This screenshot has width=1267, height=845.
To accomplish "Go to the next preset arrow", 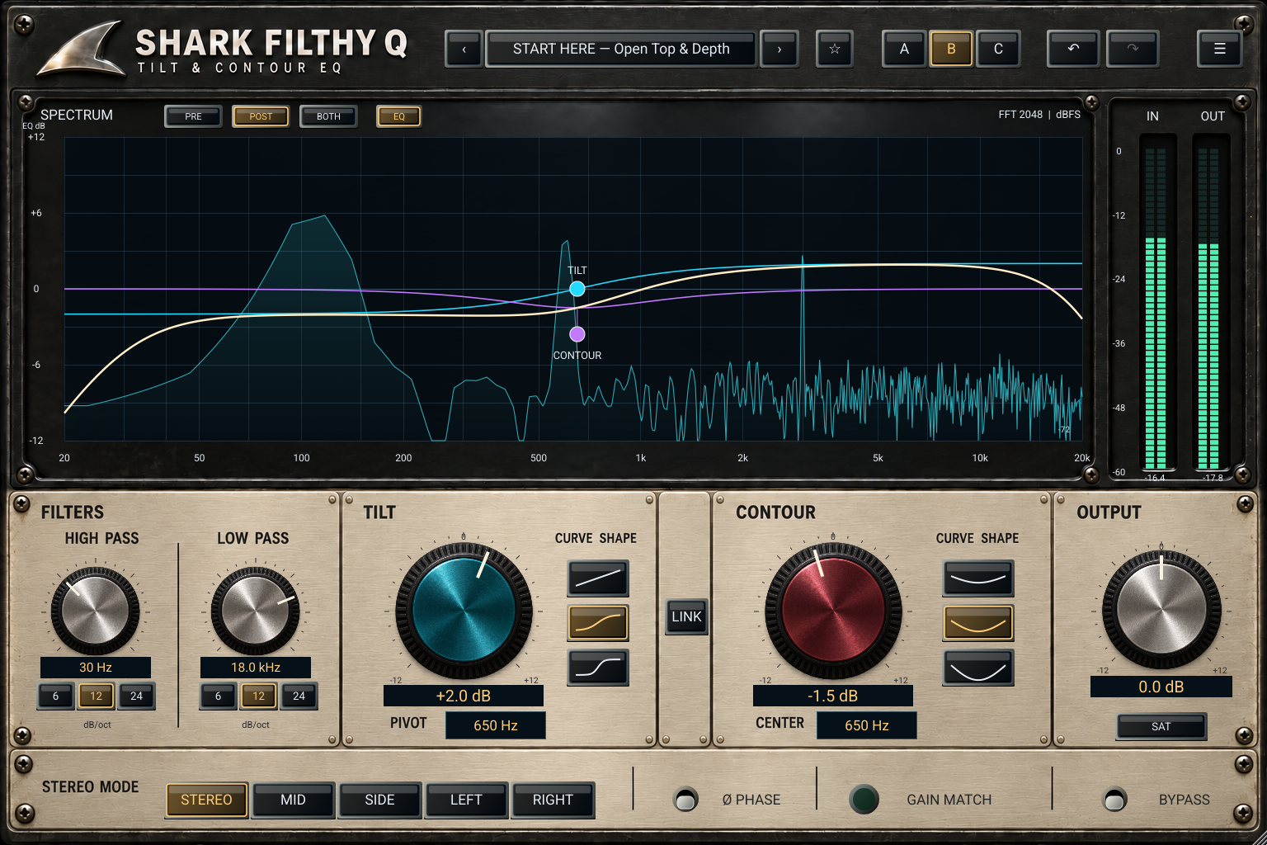I will click(779, 50).
